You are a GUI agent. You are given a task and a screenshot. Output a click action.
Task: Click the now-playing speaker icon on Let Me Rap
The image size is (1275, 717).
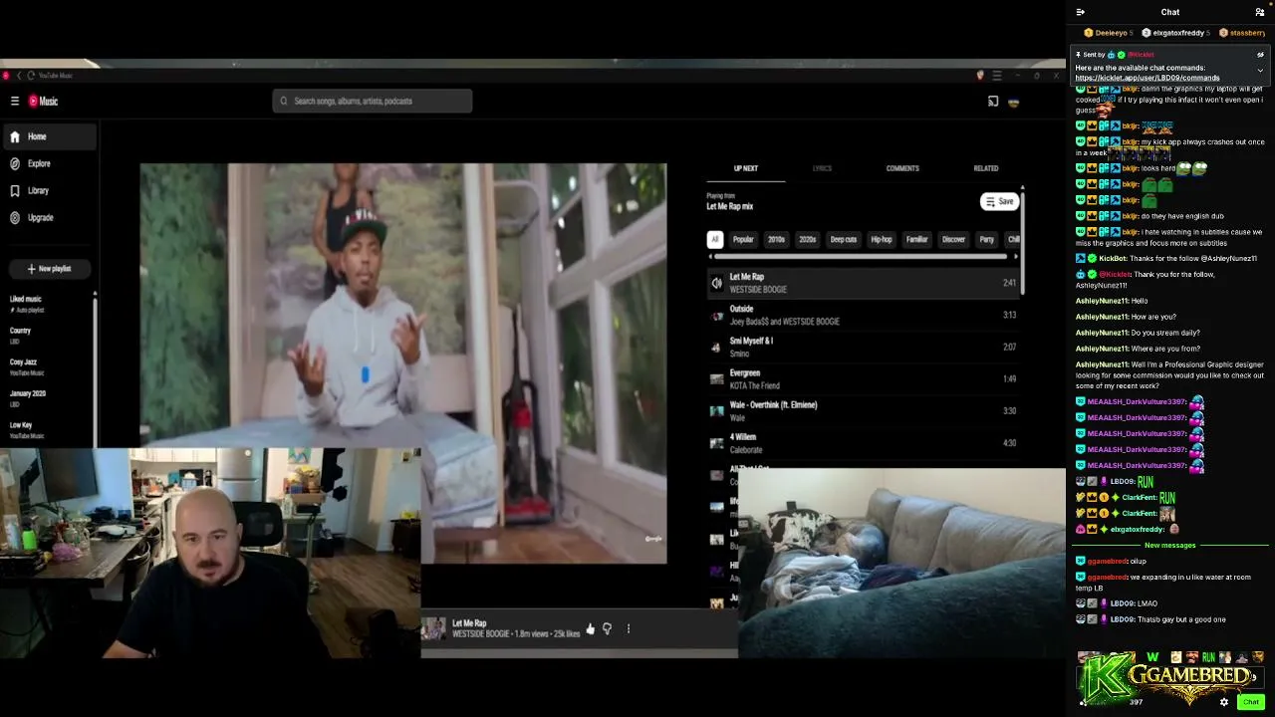click(716, 283)
